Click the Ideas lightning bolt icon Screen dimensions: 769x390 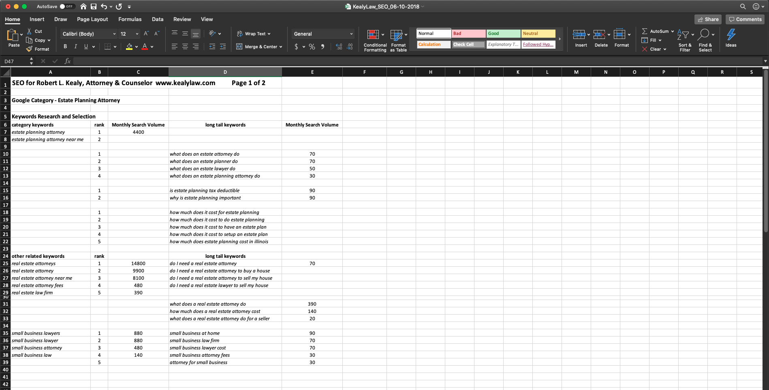pyautogui.click(x=731, y=35)
